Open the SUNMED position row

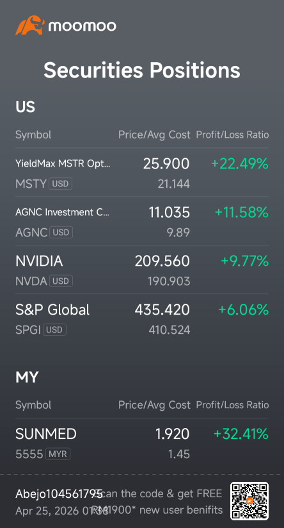[x=142, y=443]
